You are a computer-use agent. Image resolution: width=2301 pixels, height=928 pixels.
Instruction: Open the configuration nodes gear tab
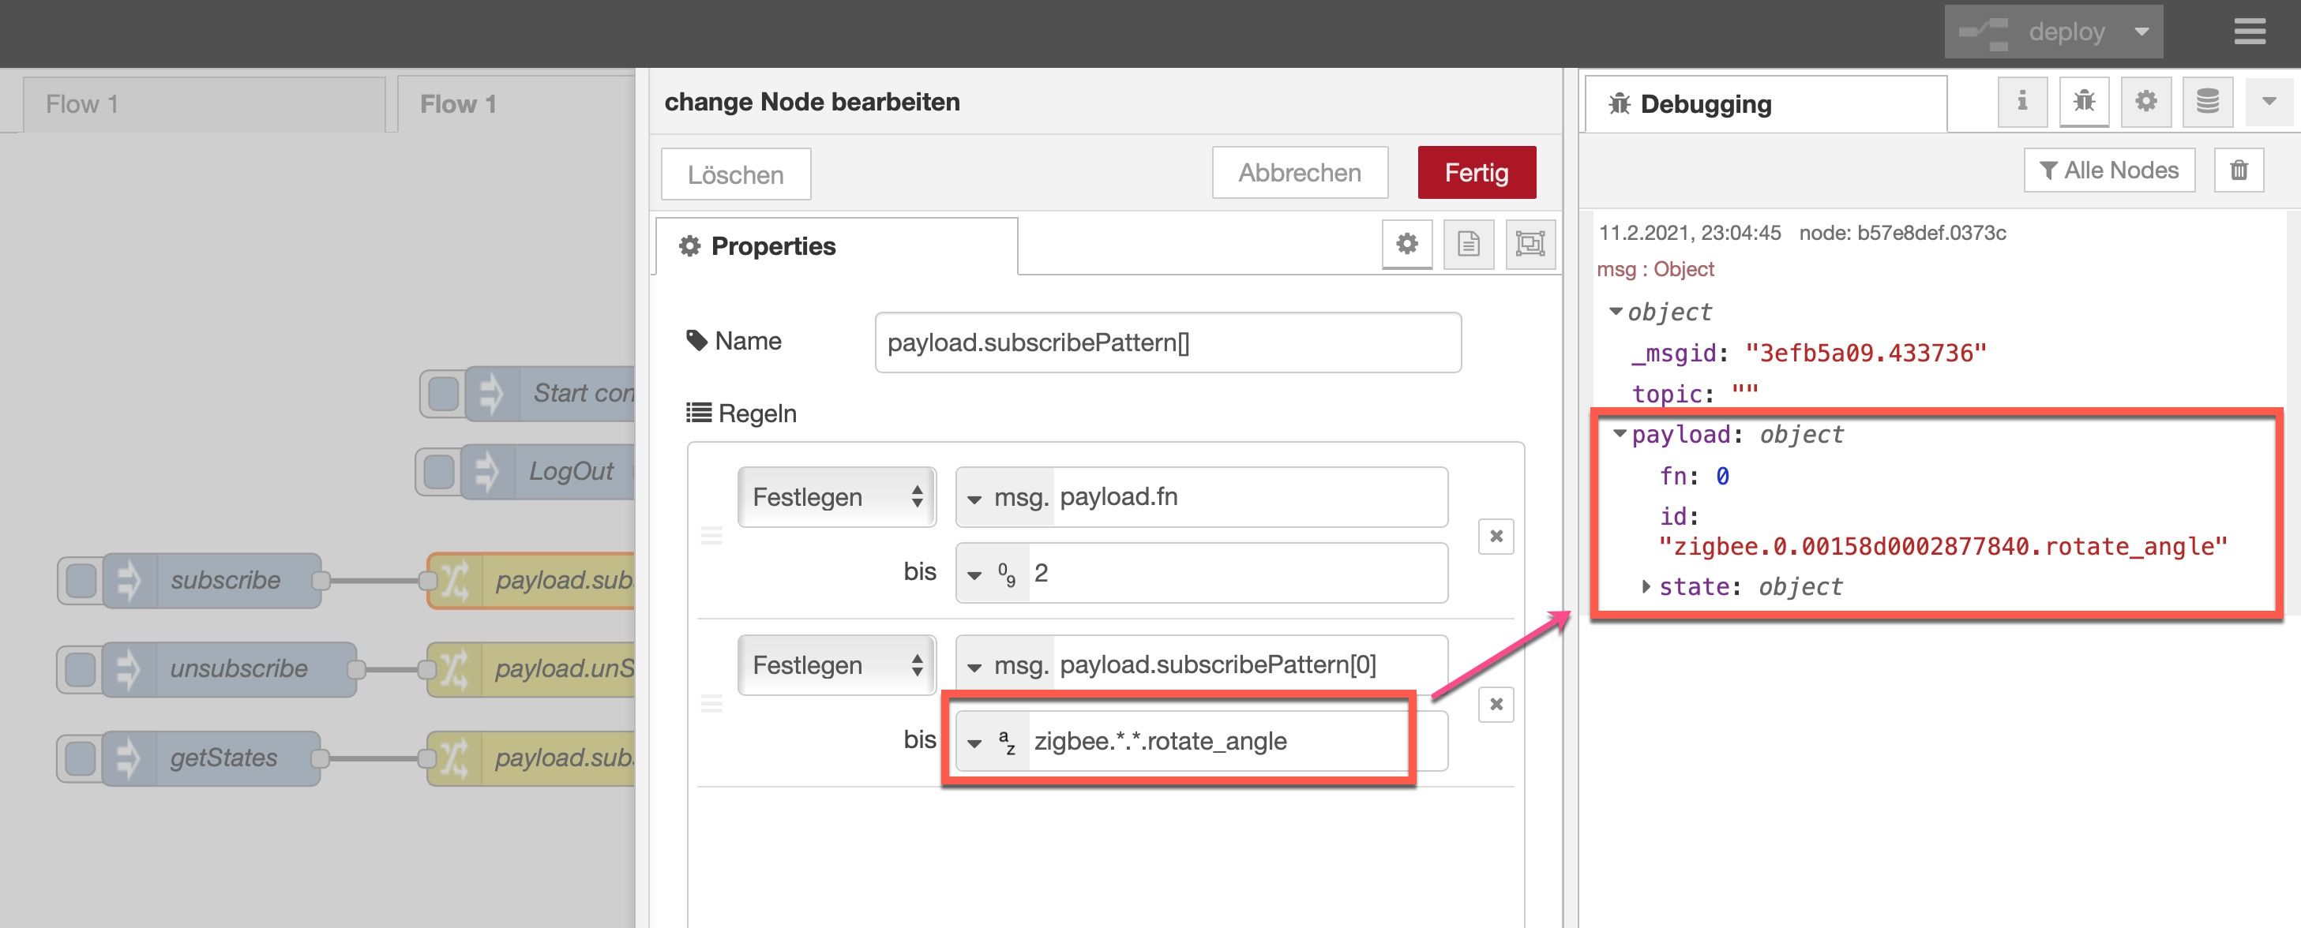click(x=2145, y=101)
